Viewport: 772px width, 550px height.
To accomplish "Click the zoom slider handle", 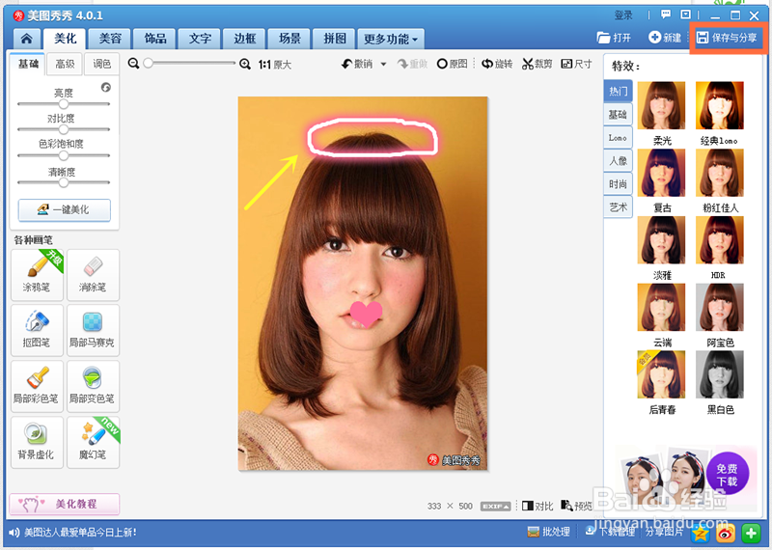I will tap(149, 63).
